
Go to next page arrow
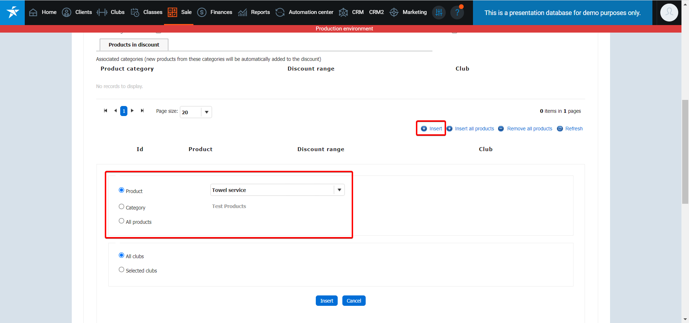pos(132,111)
